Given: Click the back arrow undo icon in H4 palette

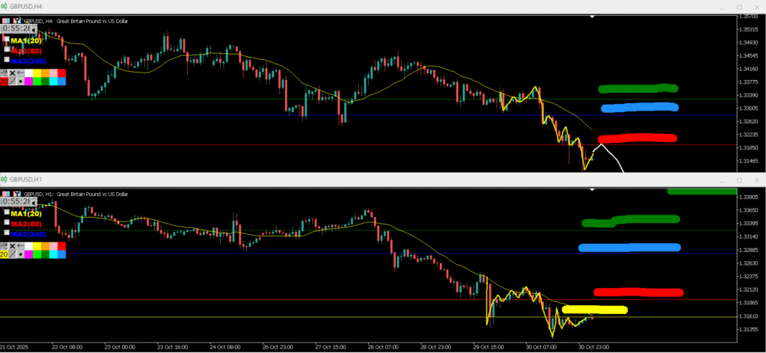Looking at the screenshot, I should pyautogui.click(x=20, y=73).
